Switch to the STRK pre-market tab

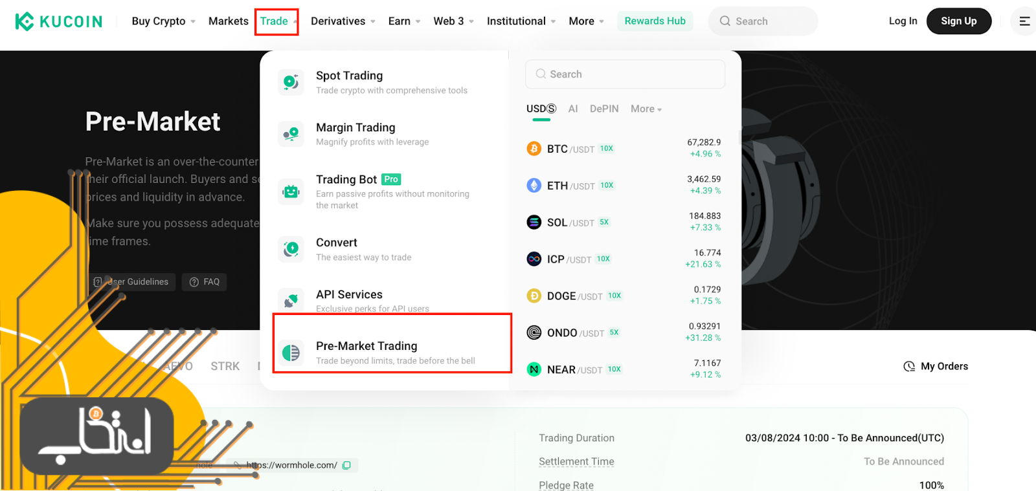point(225,366)
